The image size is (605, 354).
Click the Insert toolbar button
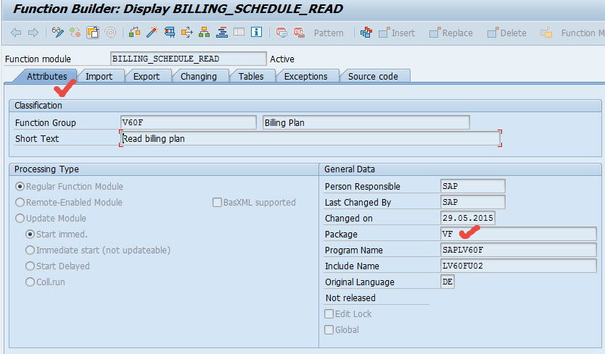tap(397, 33)
